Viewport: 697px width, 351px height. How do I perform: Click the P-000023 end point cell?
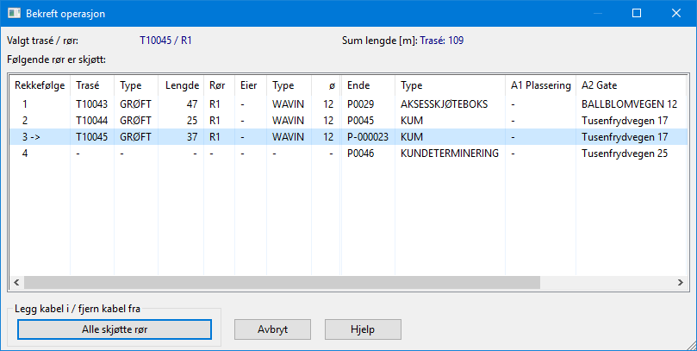(x=368, y=137)
